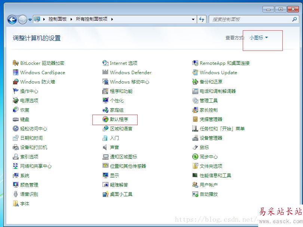This screenshot has height=227, width=303.
Task: Open 字体 fonts icon
Action: point(15,203)
